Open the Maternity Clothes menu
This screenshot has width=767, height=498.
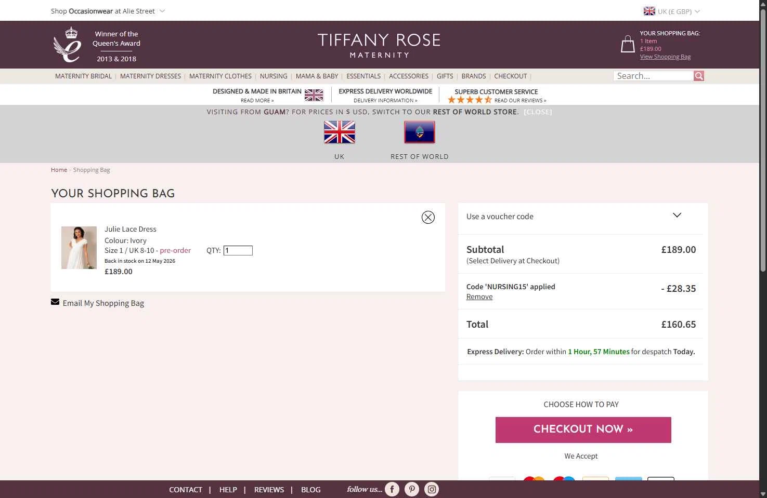pos(220,76)
